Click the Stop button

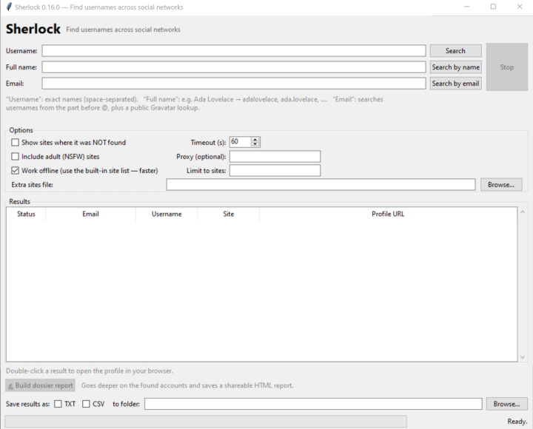pos(507,67)
